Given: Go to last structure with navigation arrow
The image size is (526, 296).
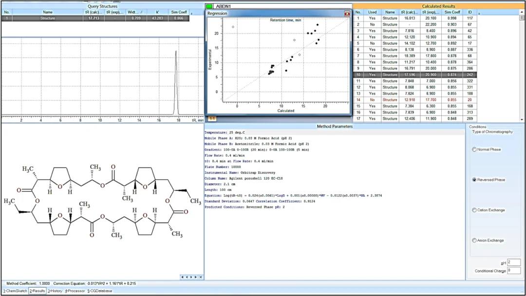Looking at the screenshot, I should pos(196,277).
